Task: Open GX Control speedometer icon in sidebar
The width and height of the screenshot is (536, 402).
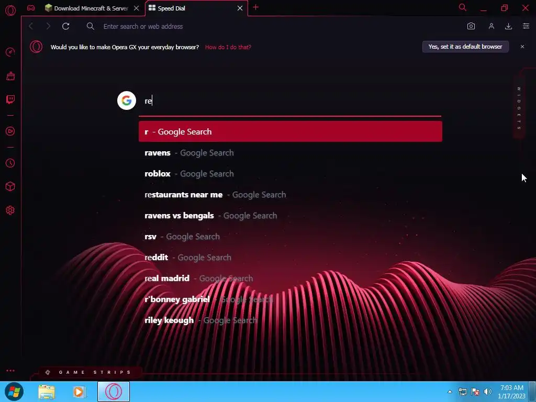Action: tap(10, 52)
